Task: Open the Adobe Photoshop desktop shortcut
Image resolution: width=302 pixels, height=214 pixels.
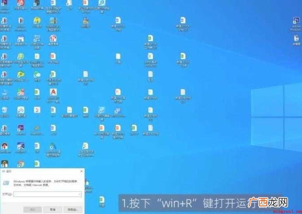Action: (x=296, y=20)
